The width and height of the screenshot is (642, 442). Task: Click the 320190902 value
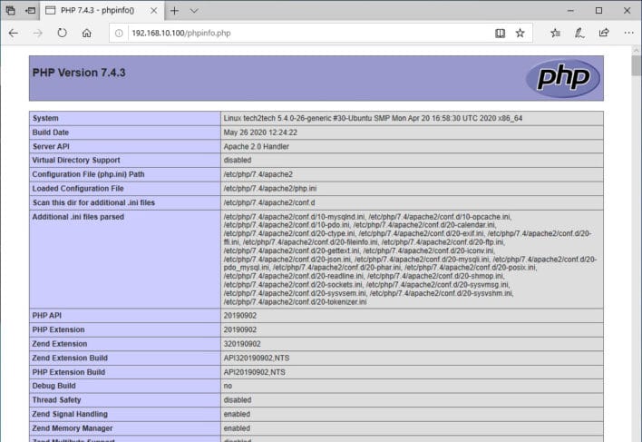242,344
